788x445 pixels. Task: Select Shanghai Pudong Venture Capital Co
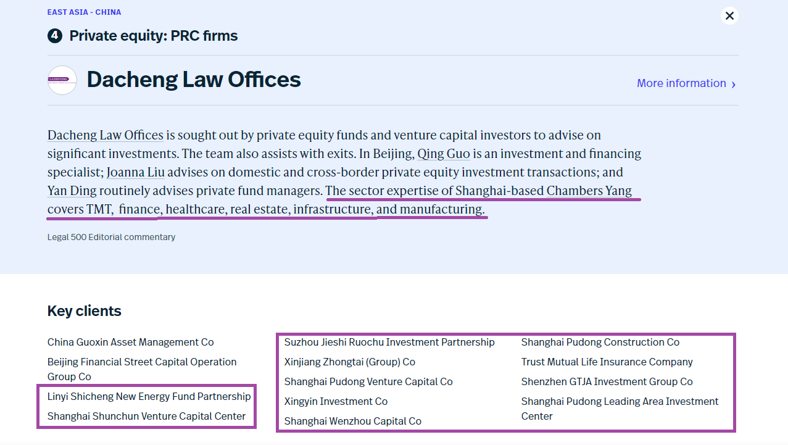click(368, 381)
